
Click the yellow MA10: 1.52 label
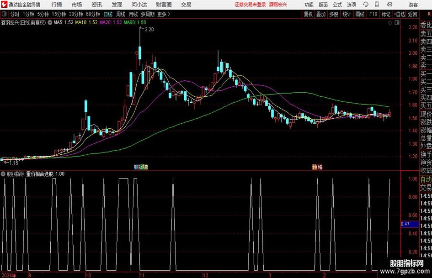point(86,22)
